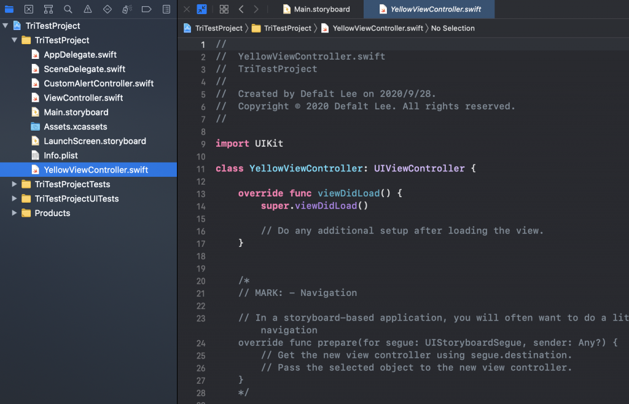629x404 pixels.
Task: Select CustomAlertController.swift in navigator
Action: [99, 84]
